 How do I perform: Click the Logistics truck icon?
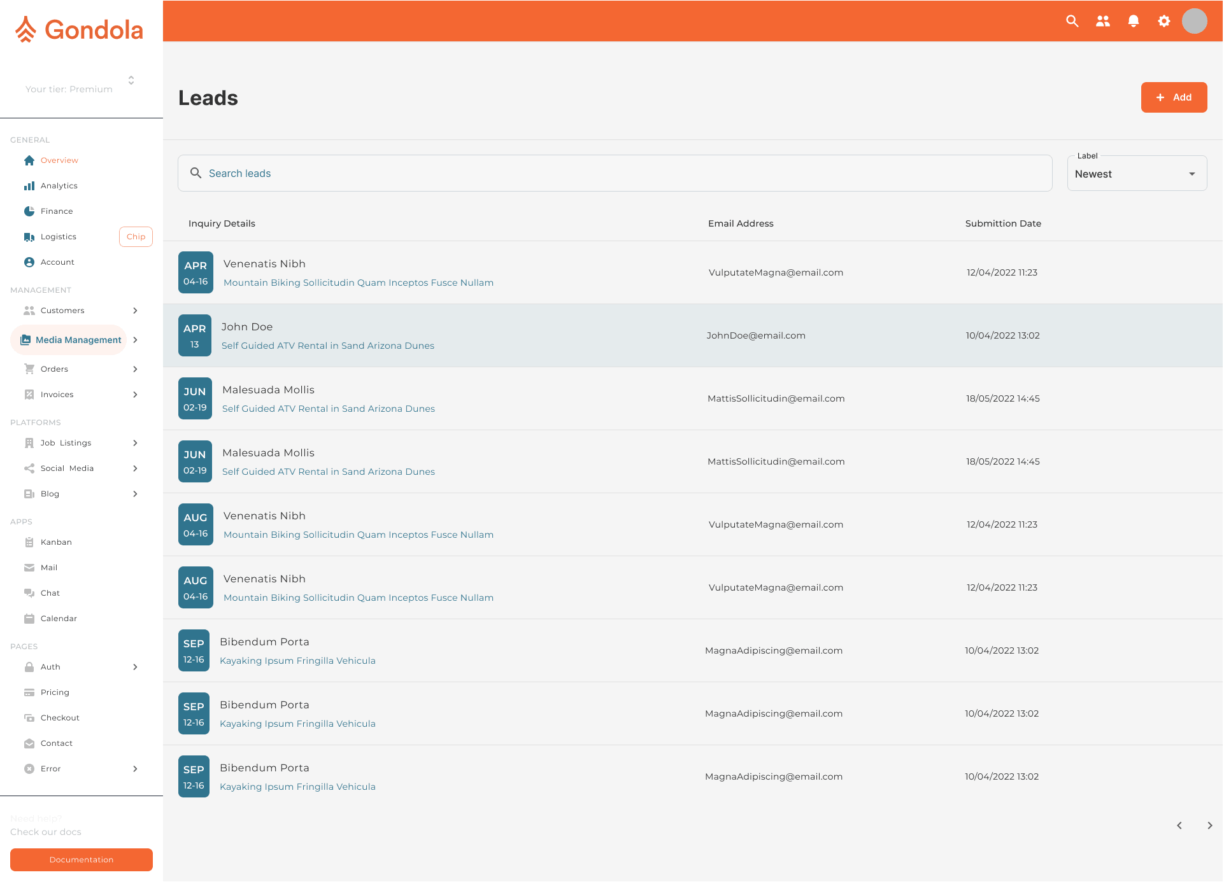pos(29,237)
